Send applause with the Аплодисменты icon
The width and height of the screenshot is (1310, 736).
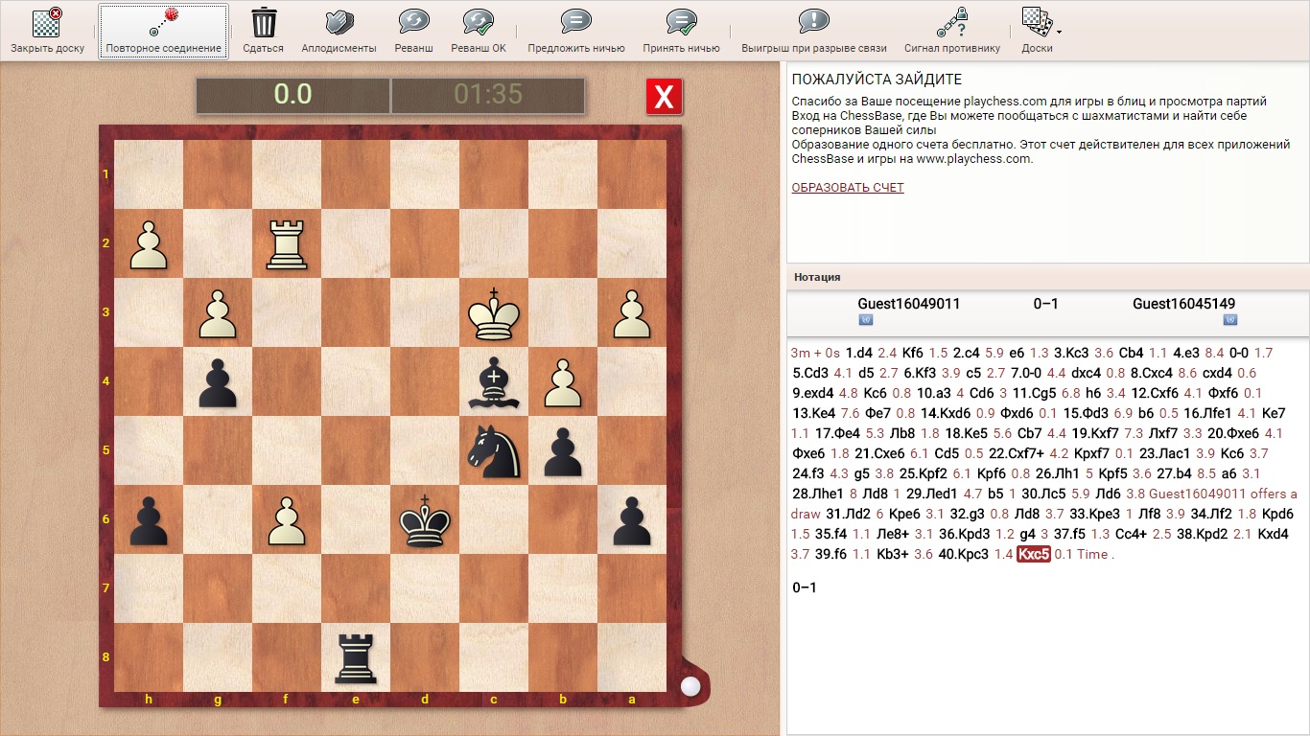[339, 22]
